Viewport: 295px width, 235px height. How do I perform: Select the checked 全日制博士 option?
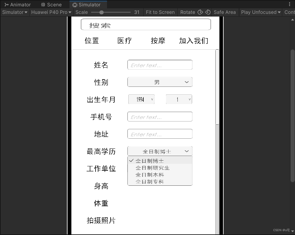coord(150,161)
